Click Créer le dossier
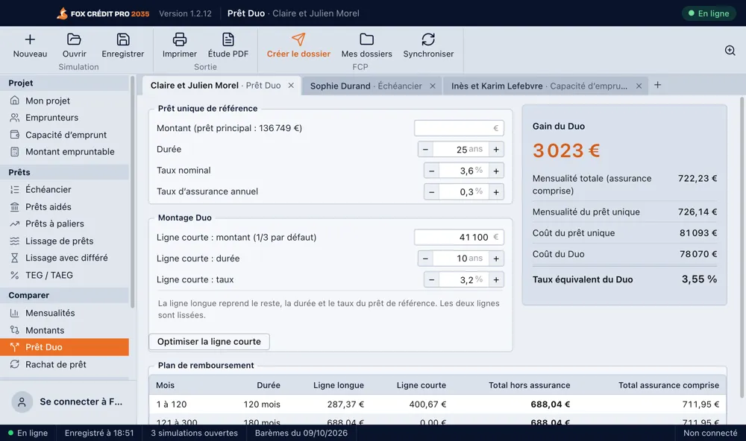This screenshot has width=746, height=441. pyautogui.click(x=298, y=45)
